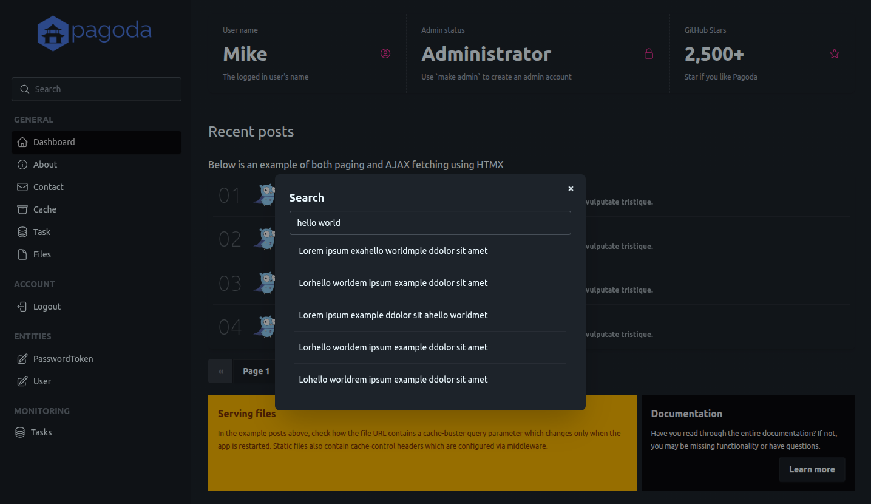Go to the About page
The height and width of the screenshot is (504, 871).
click(45, 165)
